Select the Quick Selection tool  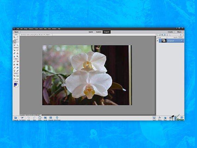coord(18,45)
